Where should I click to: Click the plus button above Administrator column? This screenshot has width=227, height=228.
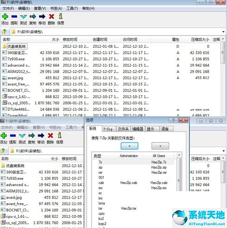(130, 146)
